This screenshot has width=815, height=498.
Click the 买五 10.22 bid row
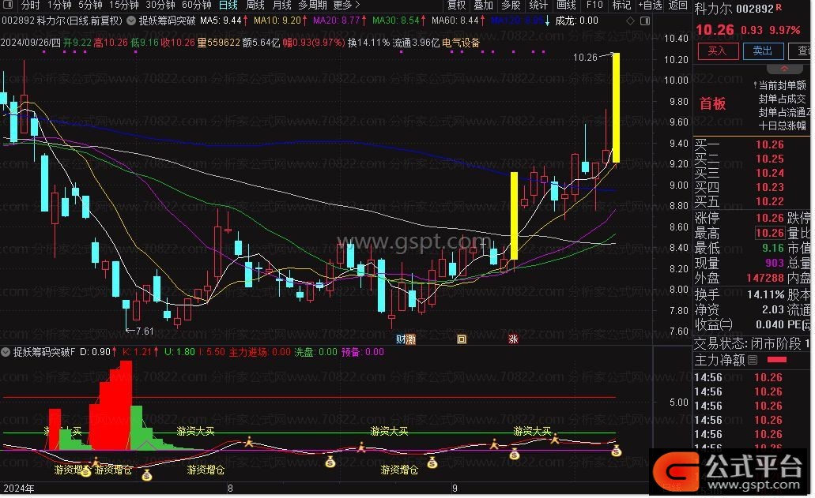[740, 201]
